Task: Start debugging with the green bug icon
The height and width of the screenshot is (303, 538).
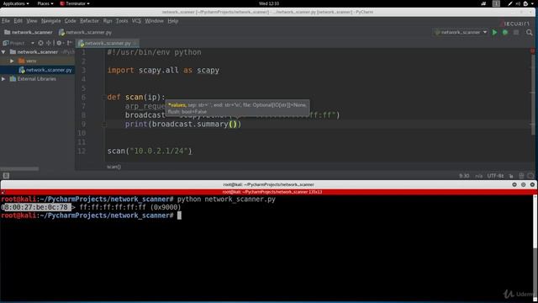Action: pos(505,32)
